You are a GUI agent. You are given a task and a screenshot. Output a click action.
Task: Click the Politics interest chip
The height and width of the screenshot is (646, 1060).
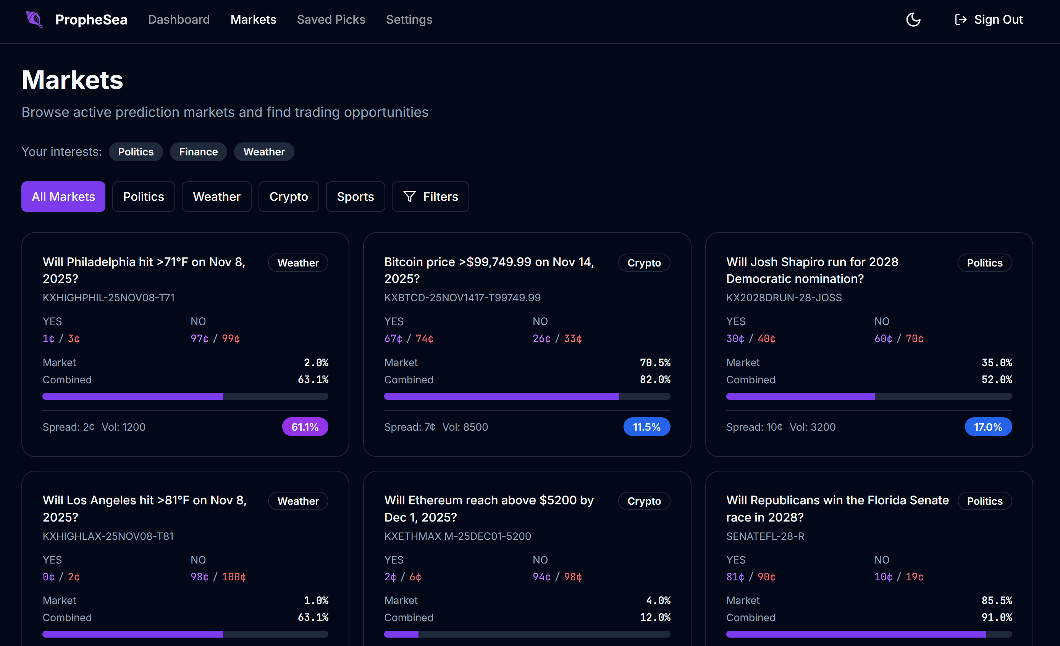click(x=136, y=152)
